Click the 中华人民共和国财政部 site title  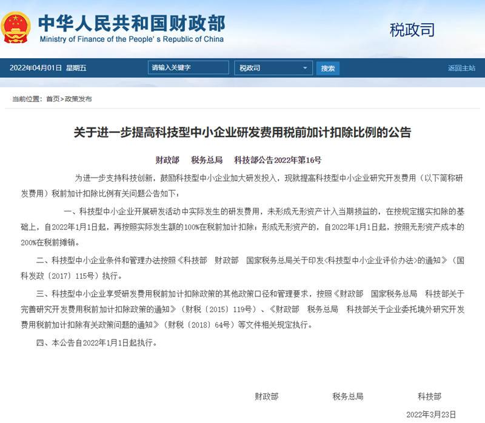(x=132, y=22)
